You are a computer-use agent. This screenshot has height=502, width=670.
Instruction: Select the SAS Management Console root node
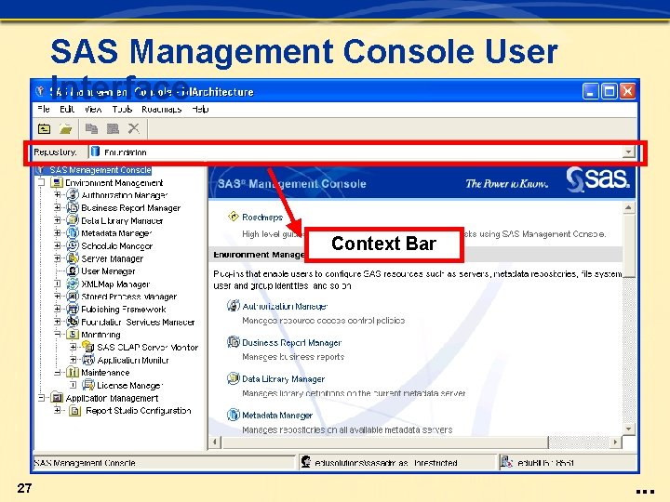point(100,170)
